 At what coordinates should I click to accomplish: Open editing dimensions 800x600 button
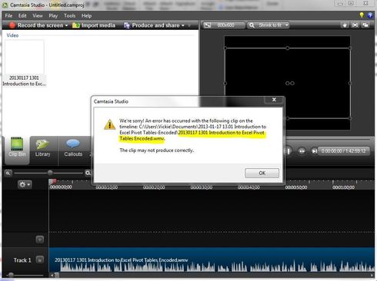224,25
